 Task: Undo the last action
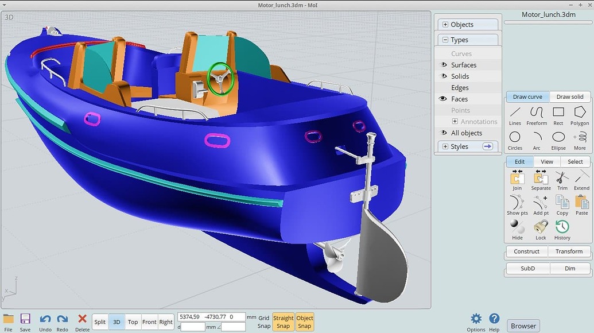point(45,323)
